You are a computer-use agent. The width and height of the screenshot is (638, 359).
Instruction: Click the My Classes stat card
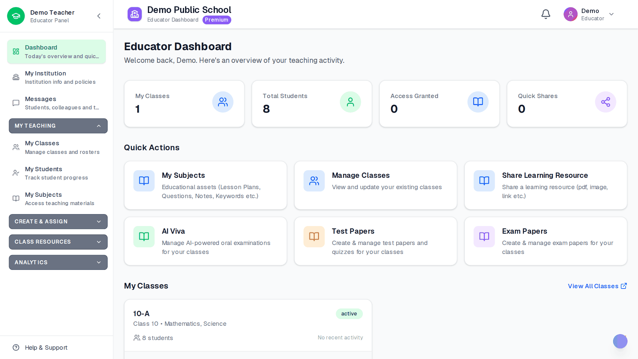coord(184,104)
